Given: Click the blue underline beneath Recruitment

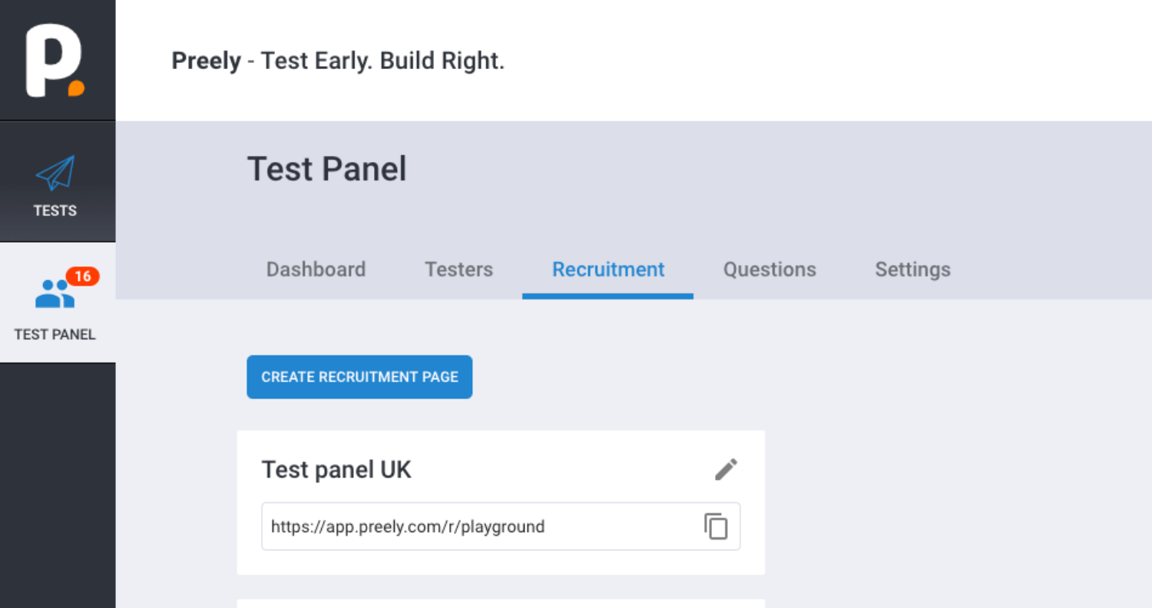Looking at the screenshot, I should (x=607, y=296).
